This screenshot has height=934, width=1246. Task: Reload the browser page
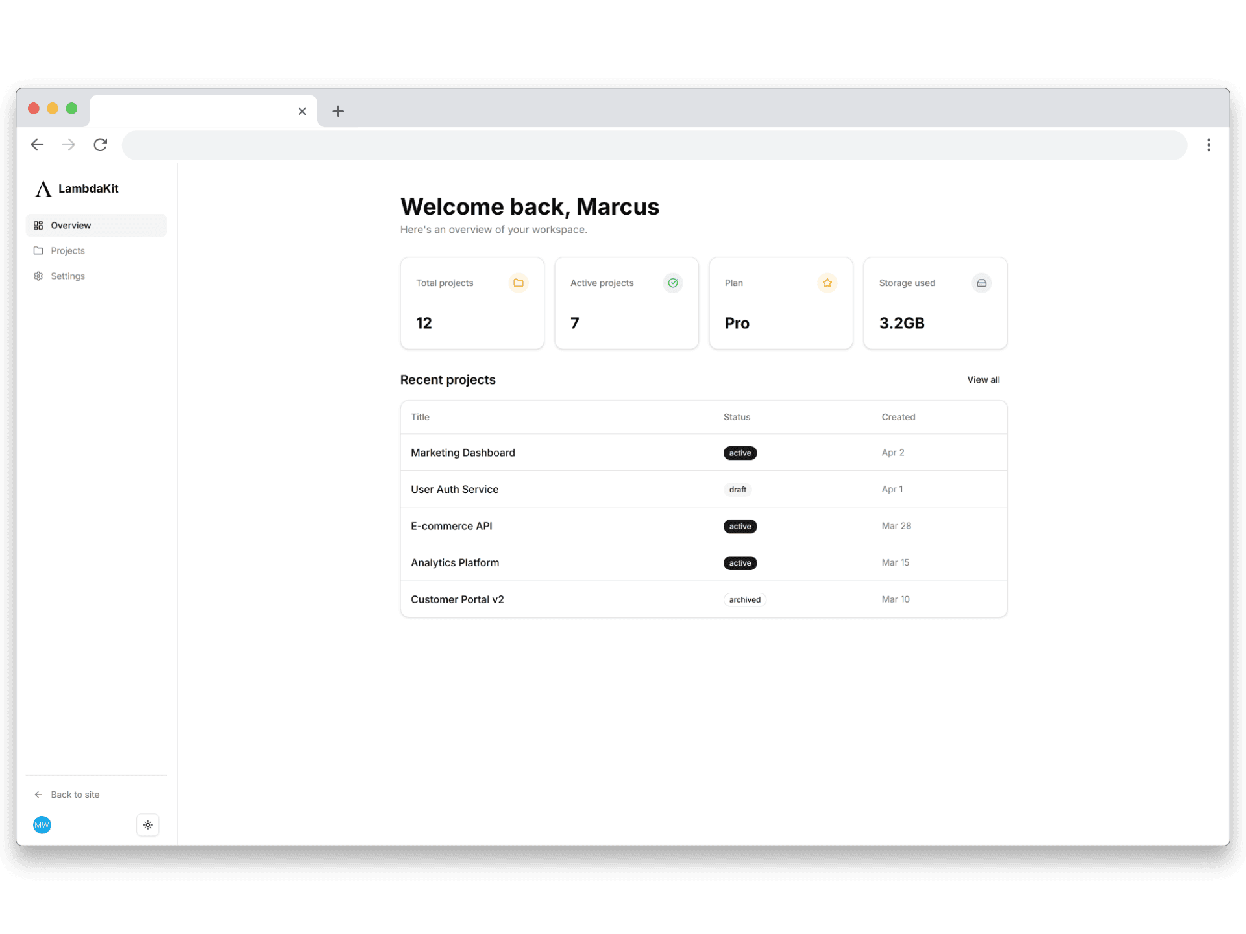pyautogui.click(x=100, y=145)
